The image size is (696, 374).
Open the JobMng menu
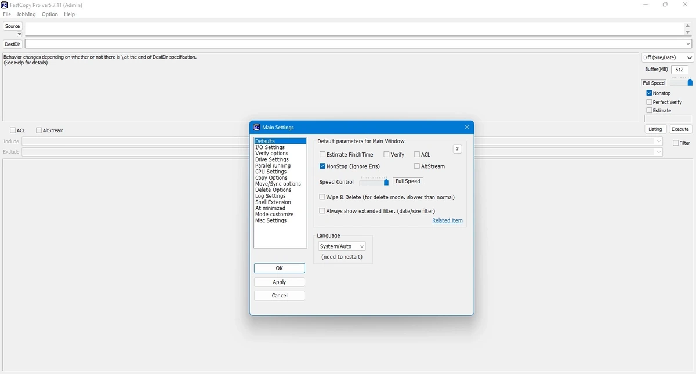[x=26, y=14]
